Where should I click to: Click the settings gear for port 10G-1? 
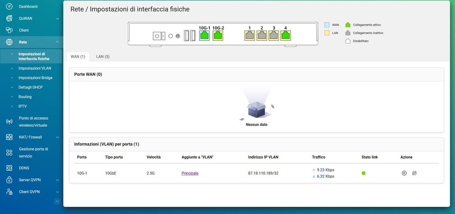click(404, 173)
